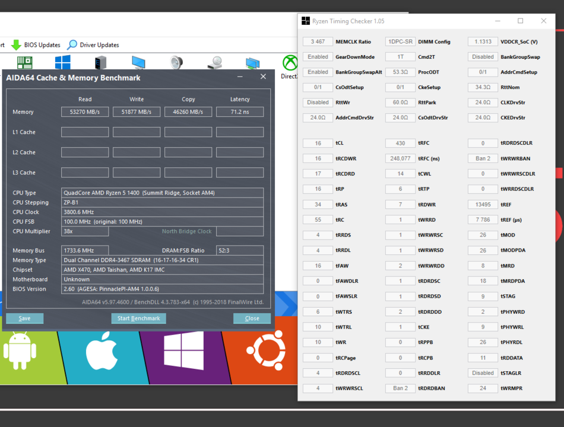The image size is (564, 427).
Task: Open the Display monitor icon
Action: (138, 62)
